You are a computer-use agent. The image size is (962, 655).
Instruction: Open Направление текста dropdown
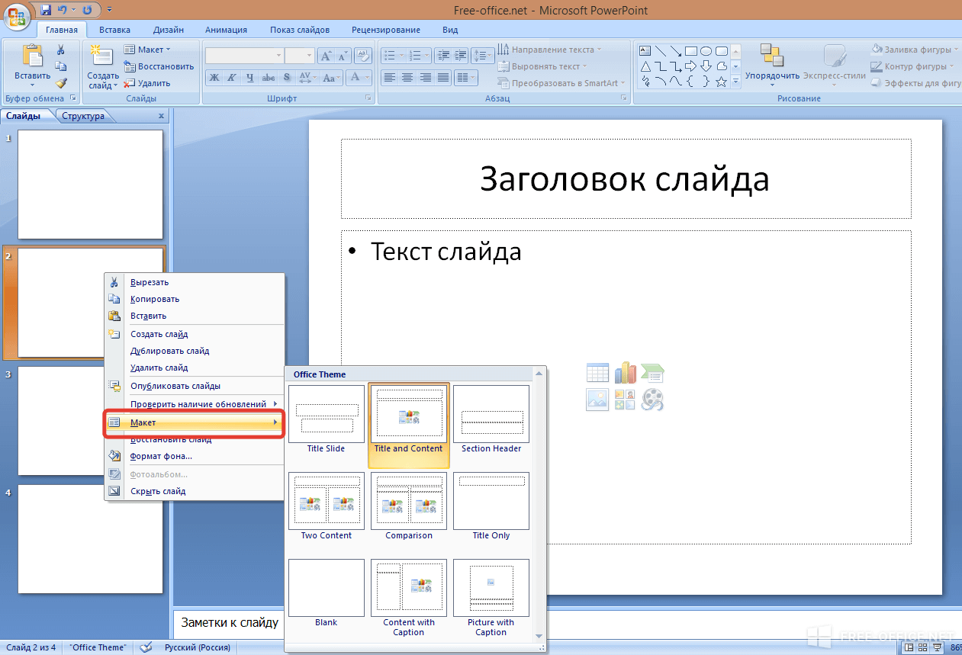click(549, 50)
